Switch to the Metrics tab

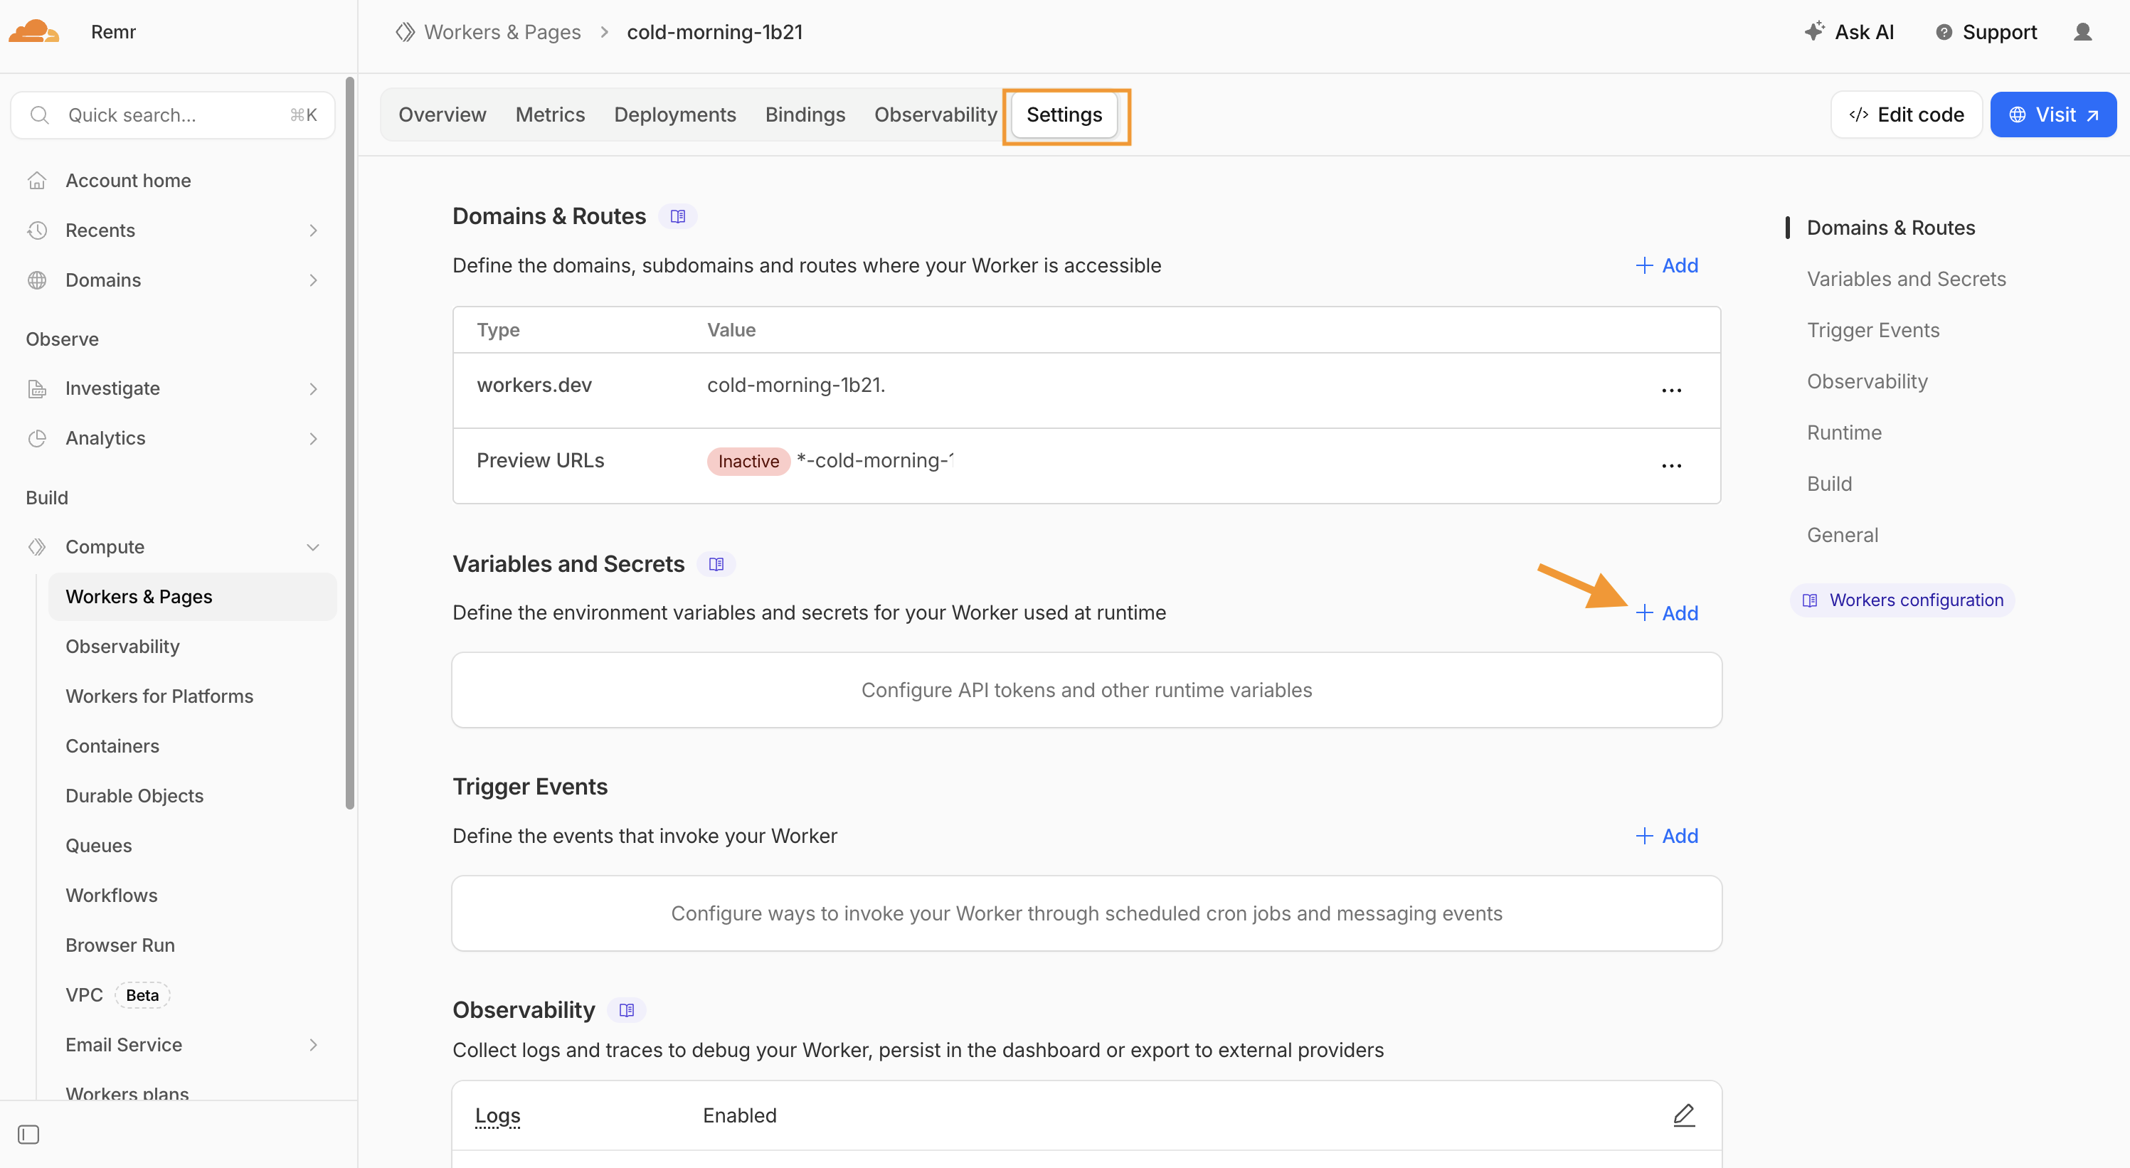point(550,115)
